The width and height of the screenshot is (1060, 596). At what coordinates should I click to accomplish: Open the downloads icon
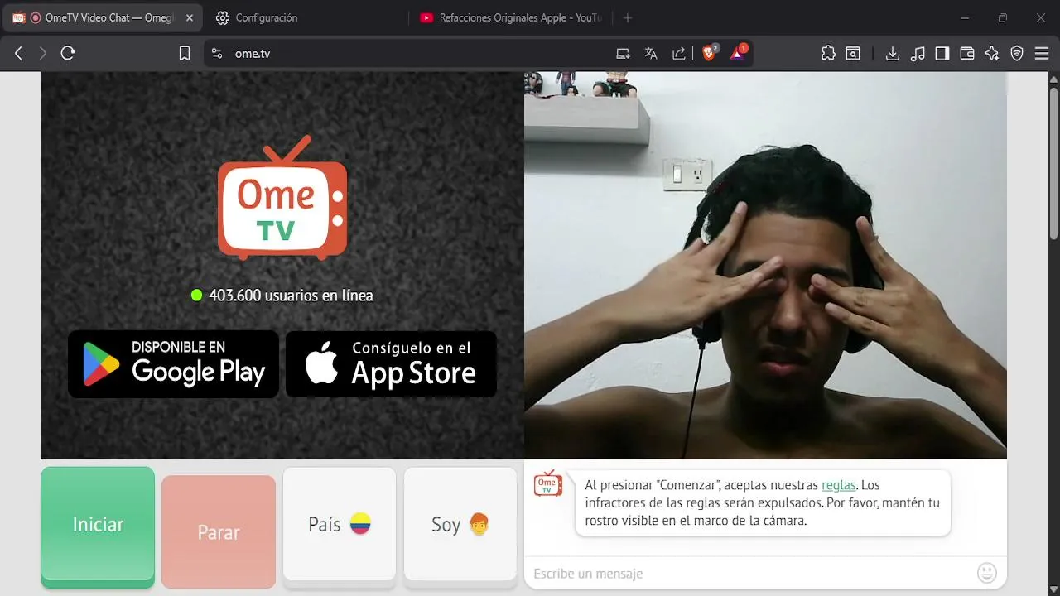[x=892, y=54]
